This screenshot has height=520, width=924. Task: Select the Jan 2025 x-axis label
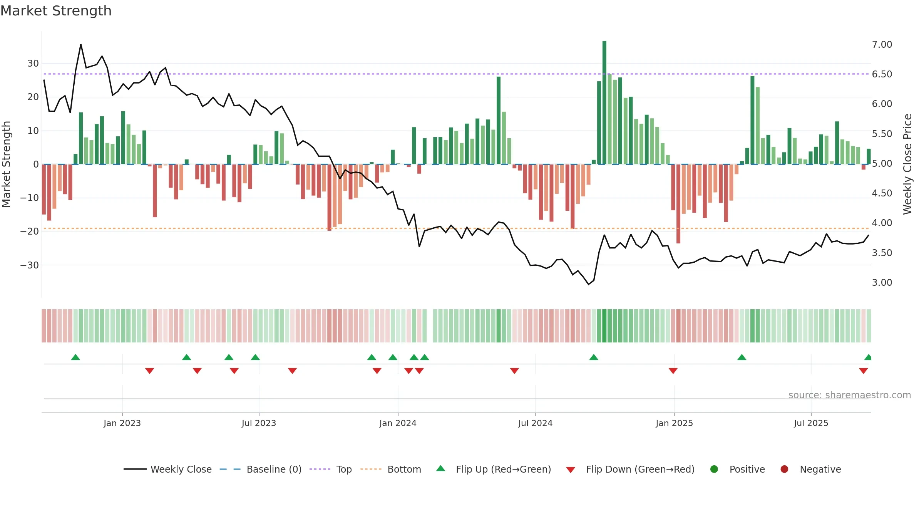click(674, 423)
